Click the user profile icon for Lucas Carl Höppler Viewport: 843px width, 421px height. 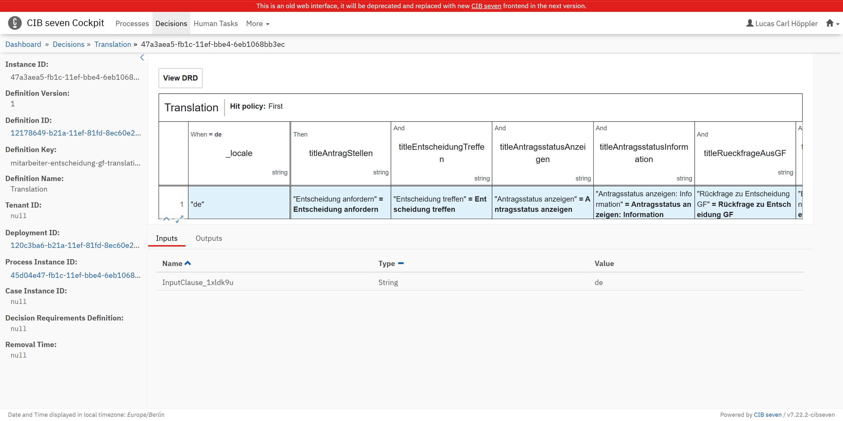point(749,23)
